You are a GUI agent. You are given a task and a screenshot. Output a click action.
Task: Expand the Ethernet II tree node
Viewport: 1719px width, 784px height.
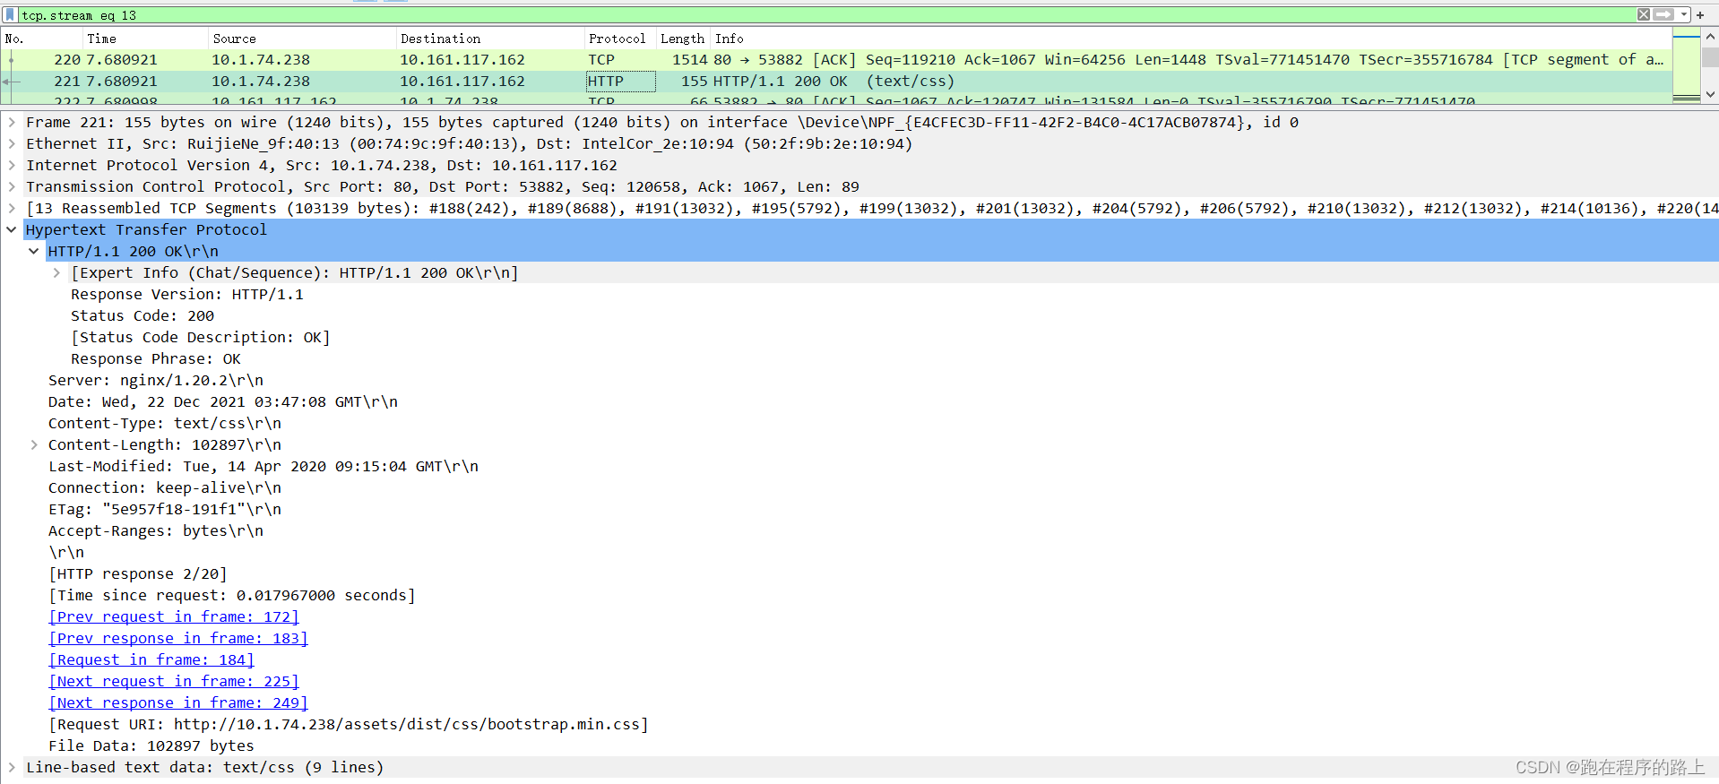[x=12, y=144]
